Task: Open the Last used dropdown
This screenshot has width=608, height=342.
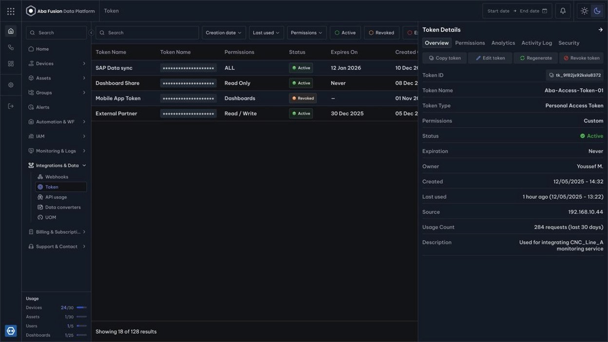Action: point(266,33)
